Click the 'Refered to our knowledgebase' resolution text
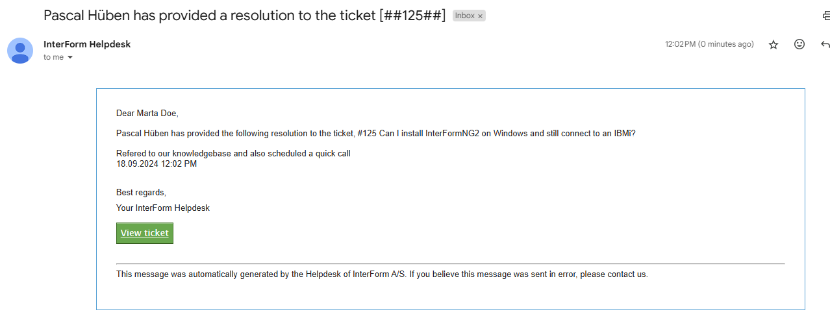 pos(233,154)
